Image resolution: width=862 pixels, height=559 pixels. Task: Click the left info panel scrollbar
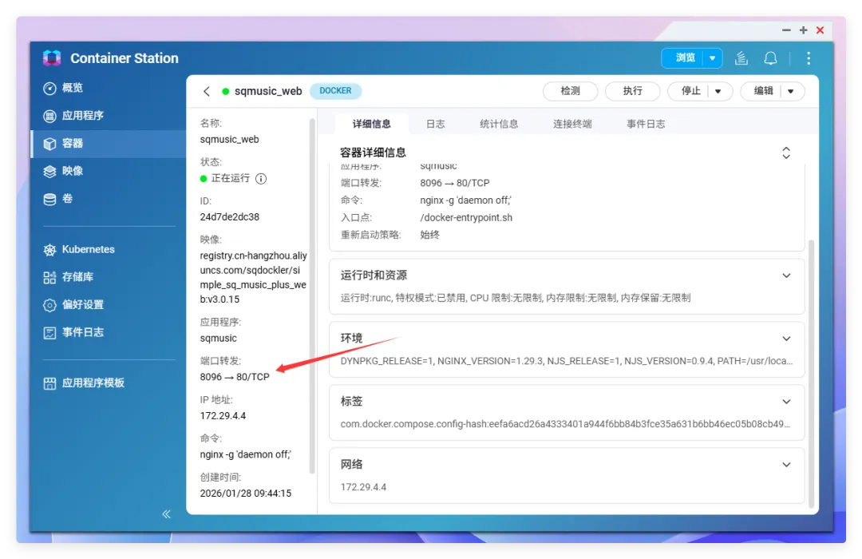click(x=312, y=296)
